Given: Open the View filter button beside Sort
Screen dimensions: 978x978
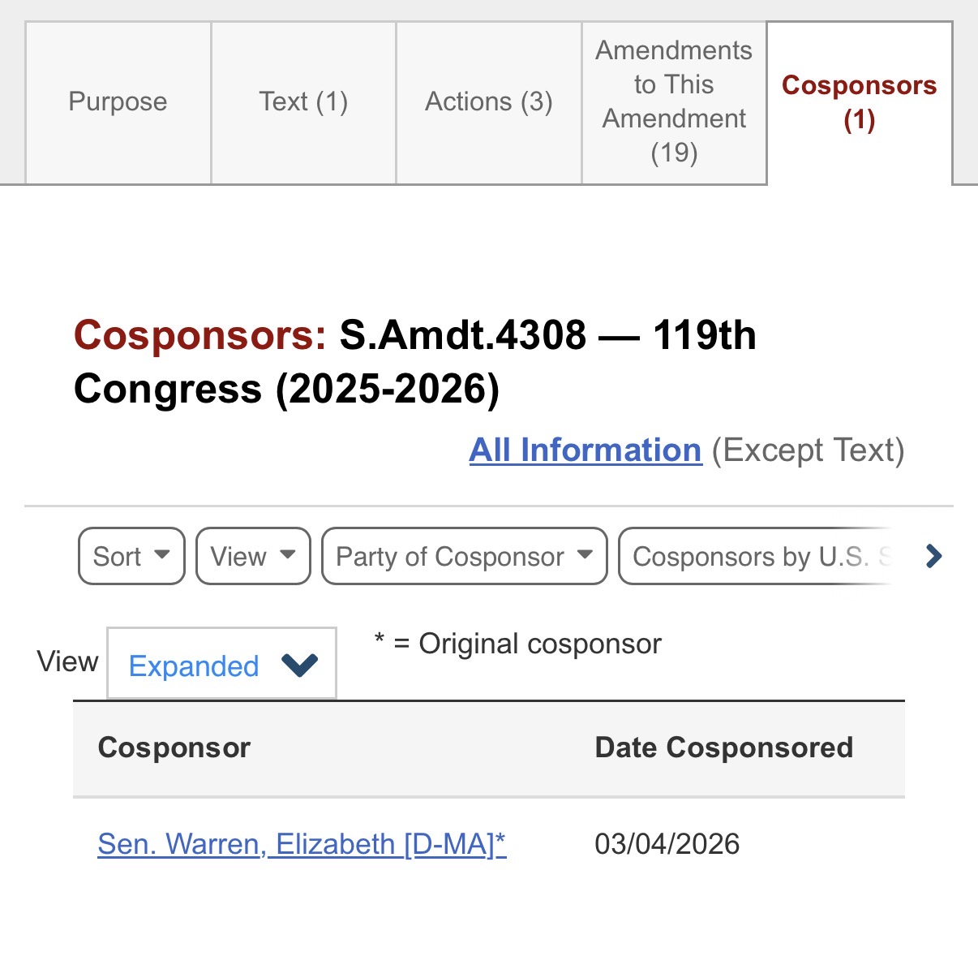Looking at the screenshot, I should click(253, 557).
